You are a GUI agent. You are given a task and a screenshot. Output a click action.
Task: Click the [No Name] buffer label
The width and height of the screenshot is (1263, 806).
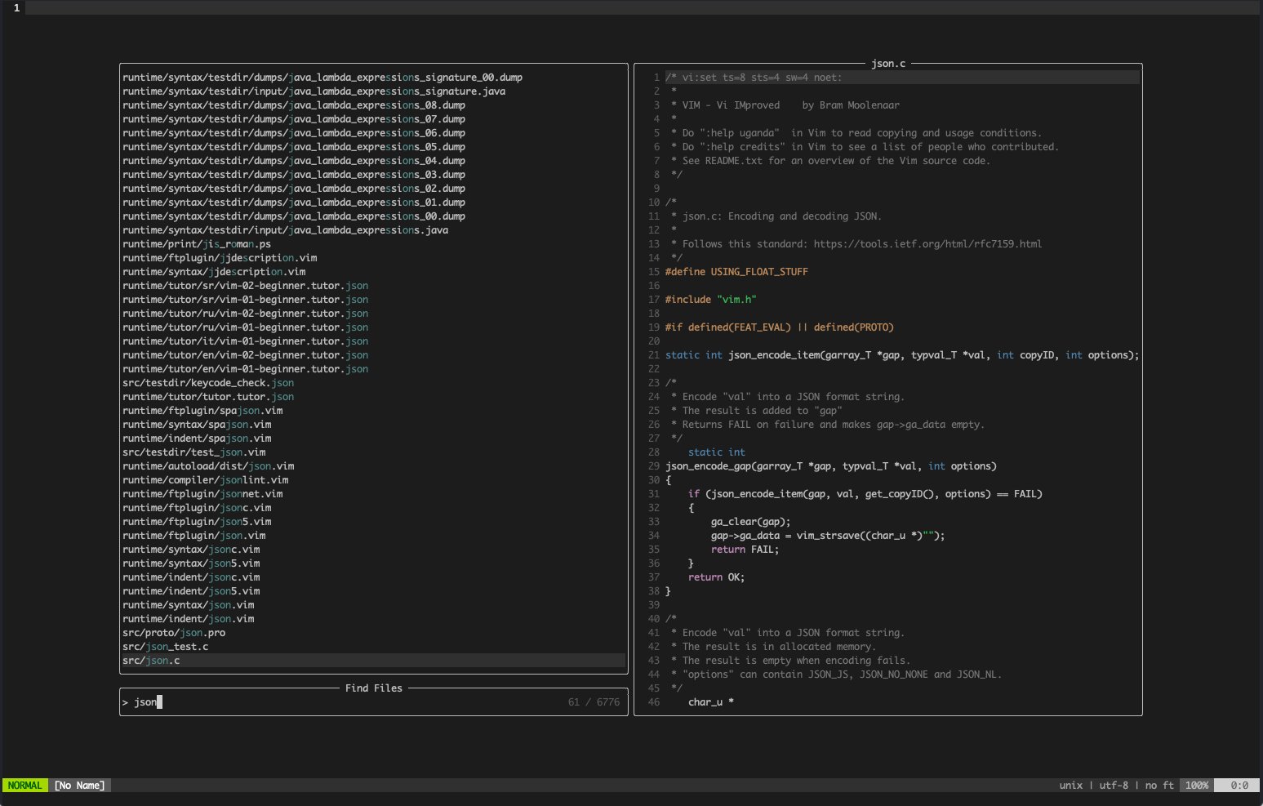(79, 785)
